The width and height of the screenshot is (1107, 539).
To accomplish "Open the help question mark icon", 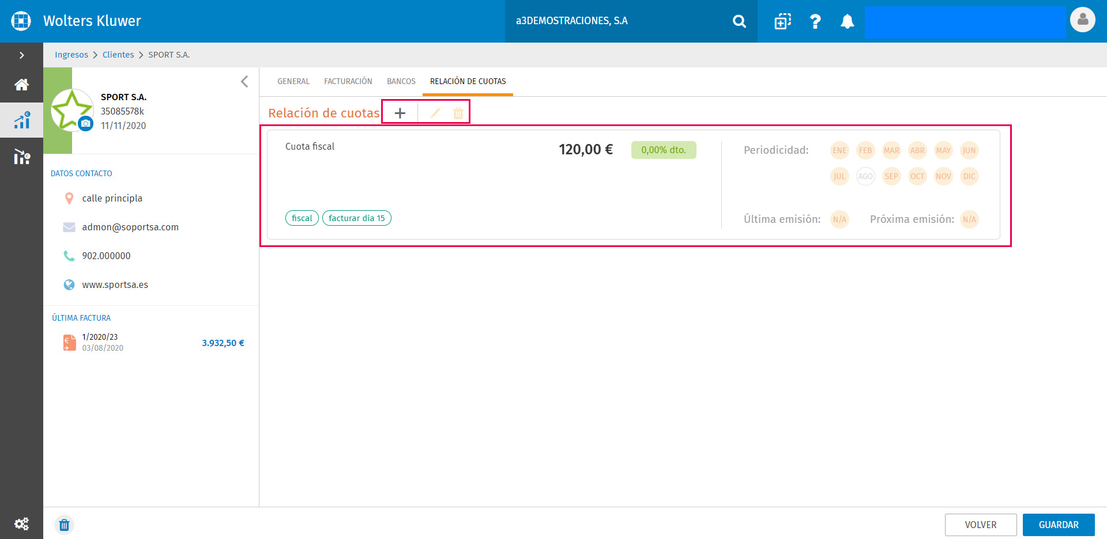I will (815, 21).
